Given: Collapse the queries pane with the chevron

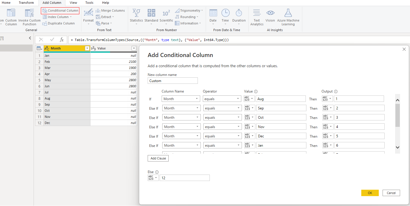Looking at the screenshot, I should coord(30,38).
